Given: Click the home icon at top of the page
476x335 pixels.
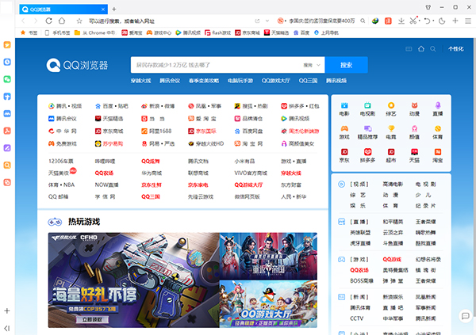Looking at the screenshot, I should (x=421, y=49).
